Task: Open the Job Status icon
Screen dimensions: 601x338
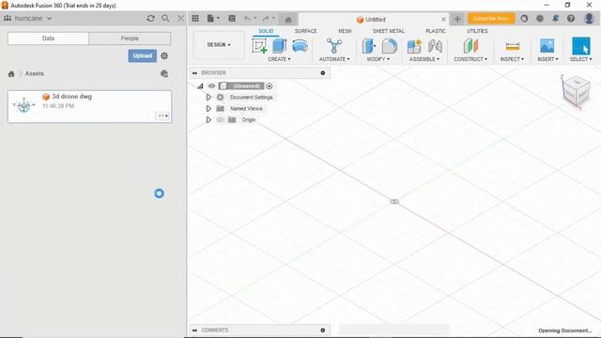Action: click(x=540, y=19)
